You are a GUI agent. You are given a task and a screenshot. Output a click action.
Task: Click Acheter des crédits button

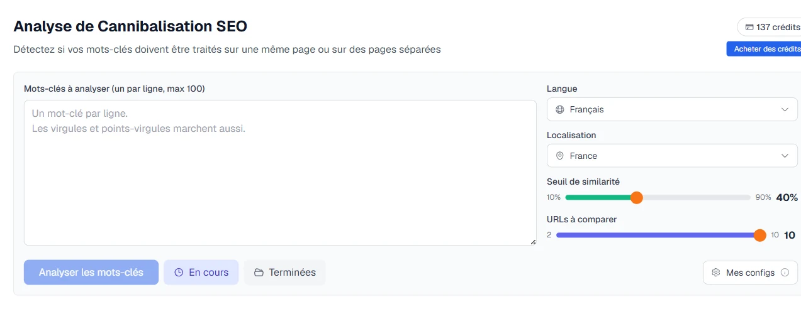pyautogui.click(x=764, y=49)
